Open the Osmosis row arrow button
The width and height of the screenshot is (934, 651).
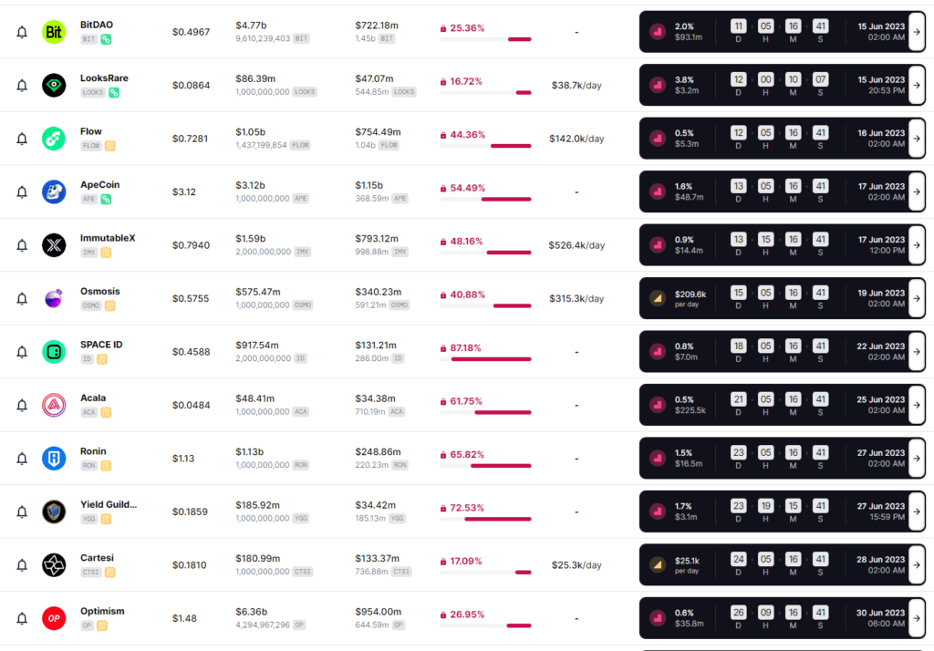click(x=917, y=298)
